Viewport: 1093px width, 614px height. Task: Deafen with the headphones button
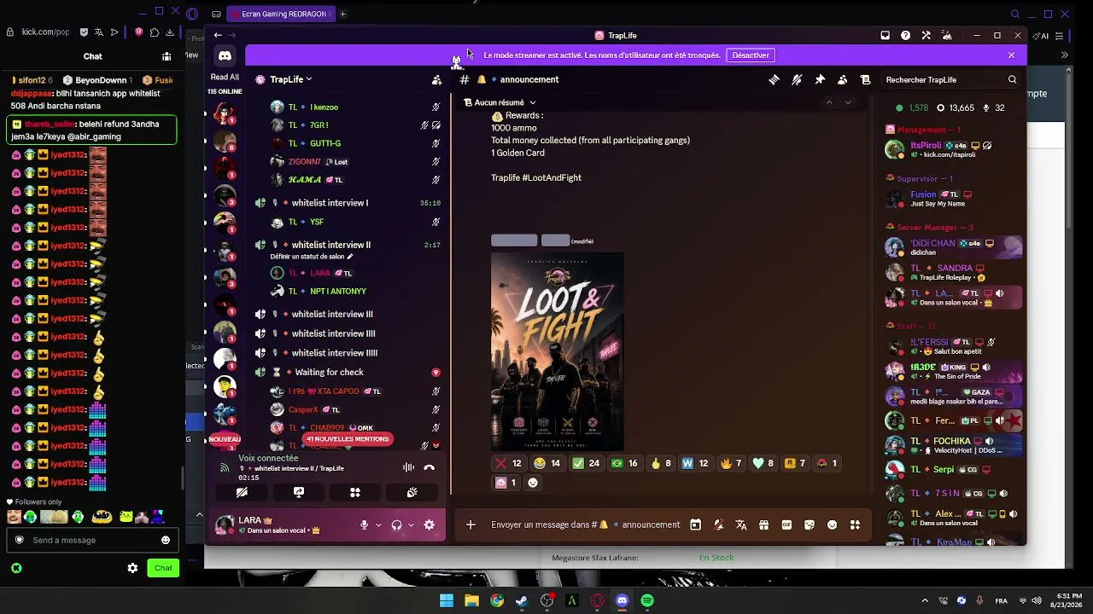point(396,524)
